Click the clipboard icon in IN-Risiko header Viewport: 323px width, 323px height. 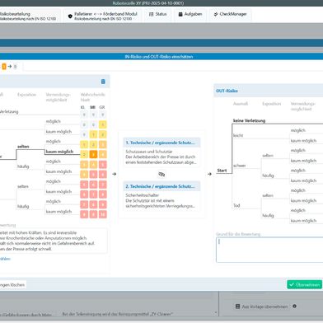pyautogui.click(x=103, y=82)
